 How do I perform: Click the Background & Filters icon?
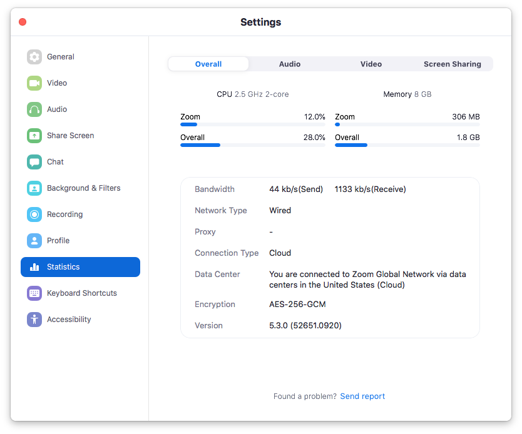(34, 188)
